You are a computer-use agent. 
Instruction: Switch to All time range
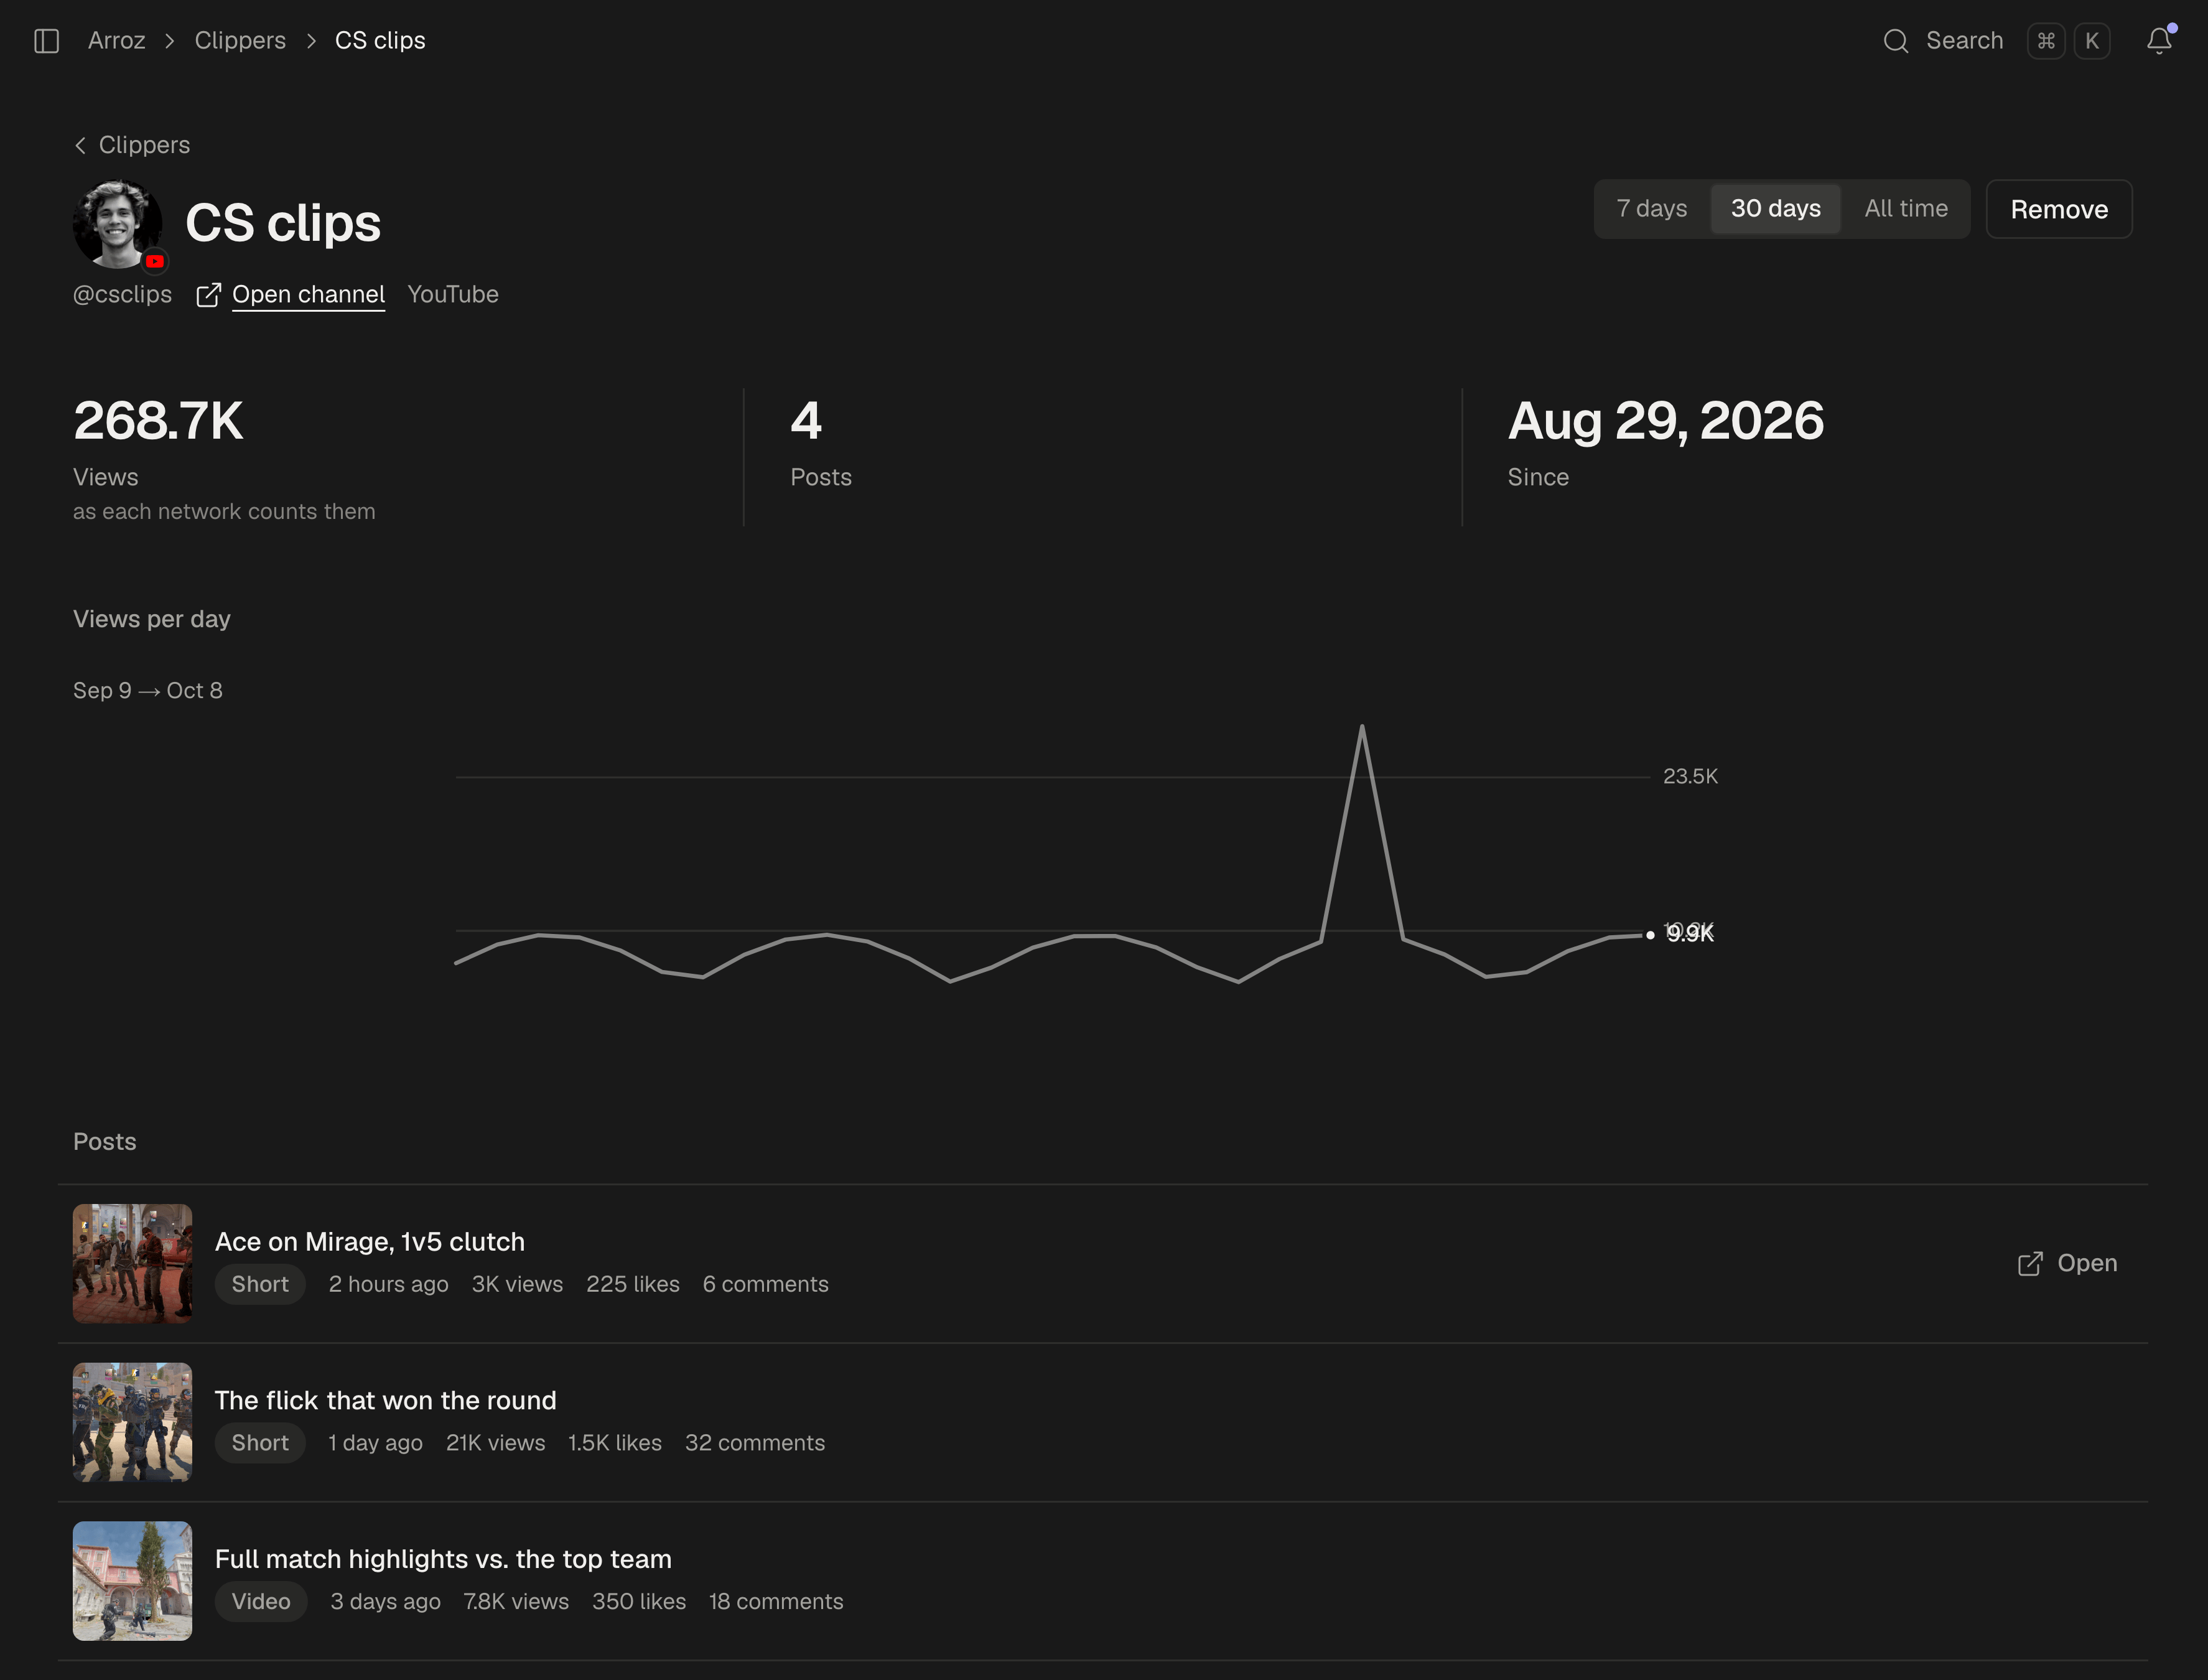(x=1905, y=209)
